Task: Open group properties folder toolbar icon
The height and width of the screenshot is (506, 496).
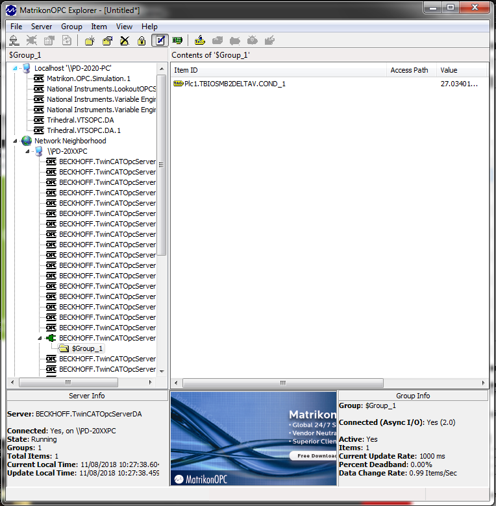Action: [x=107, y=40]
